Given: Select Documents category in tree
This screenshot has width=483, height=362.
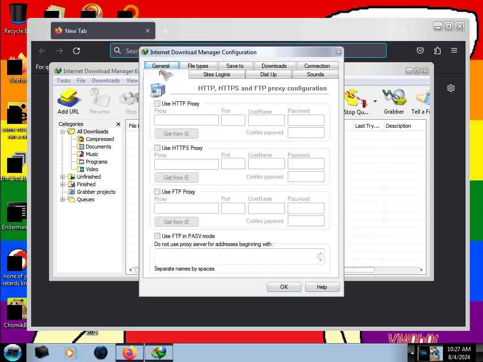Looking at the screenshot, I should click(x=98, y=147).
